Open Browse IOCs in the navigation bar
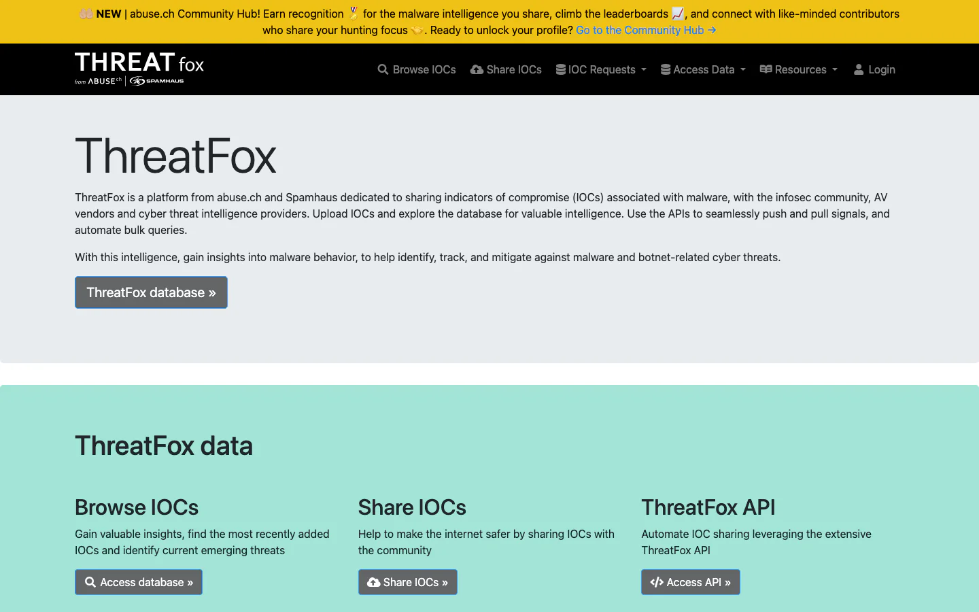 click(x=417, y=69)
